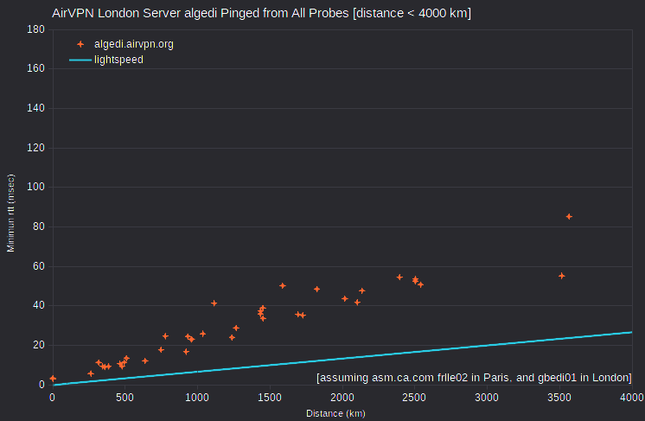Click the Distance (km) axis label

(x=335, y=413)
